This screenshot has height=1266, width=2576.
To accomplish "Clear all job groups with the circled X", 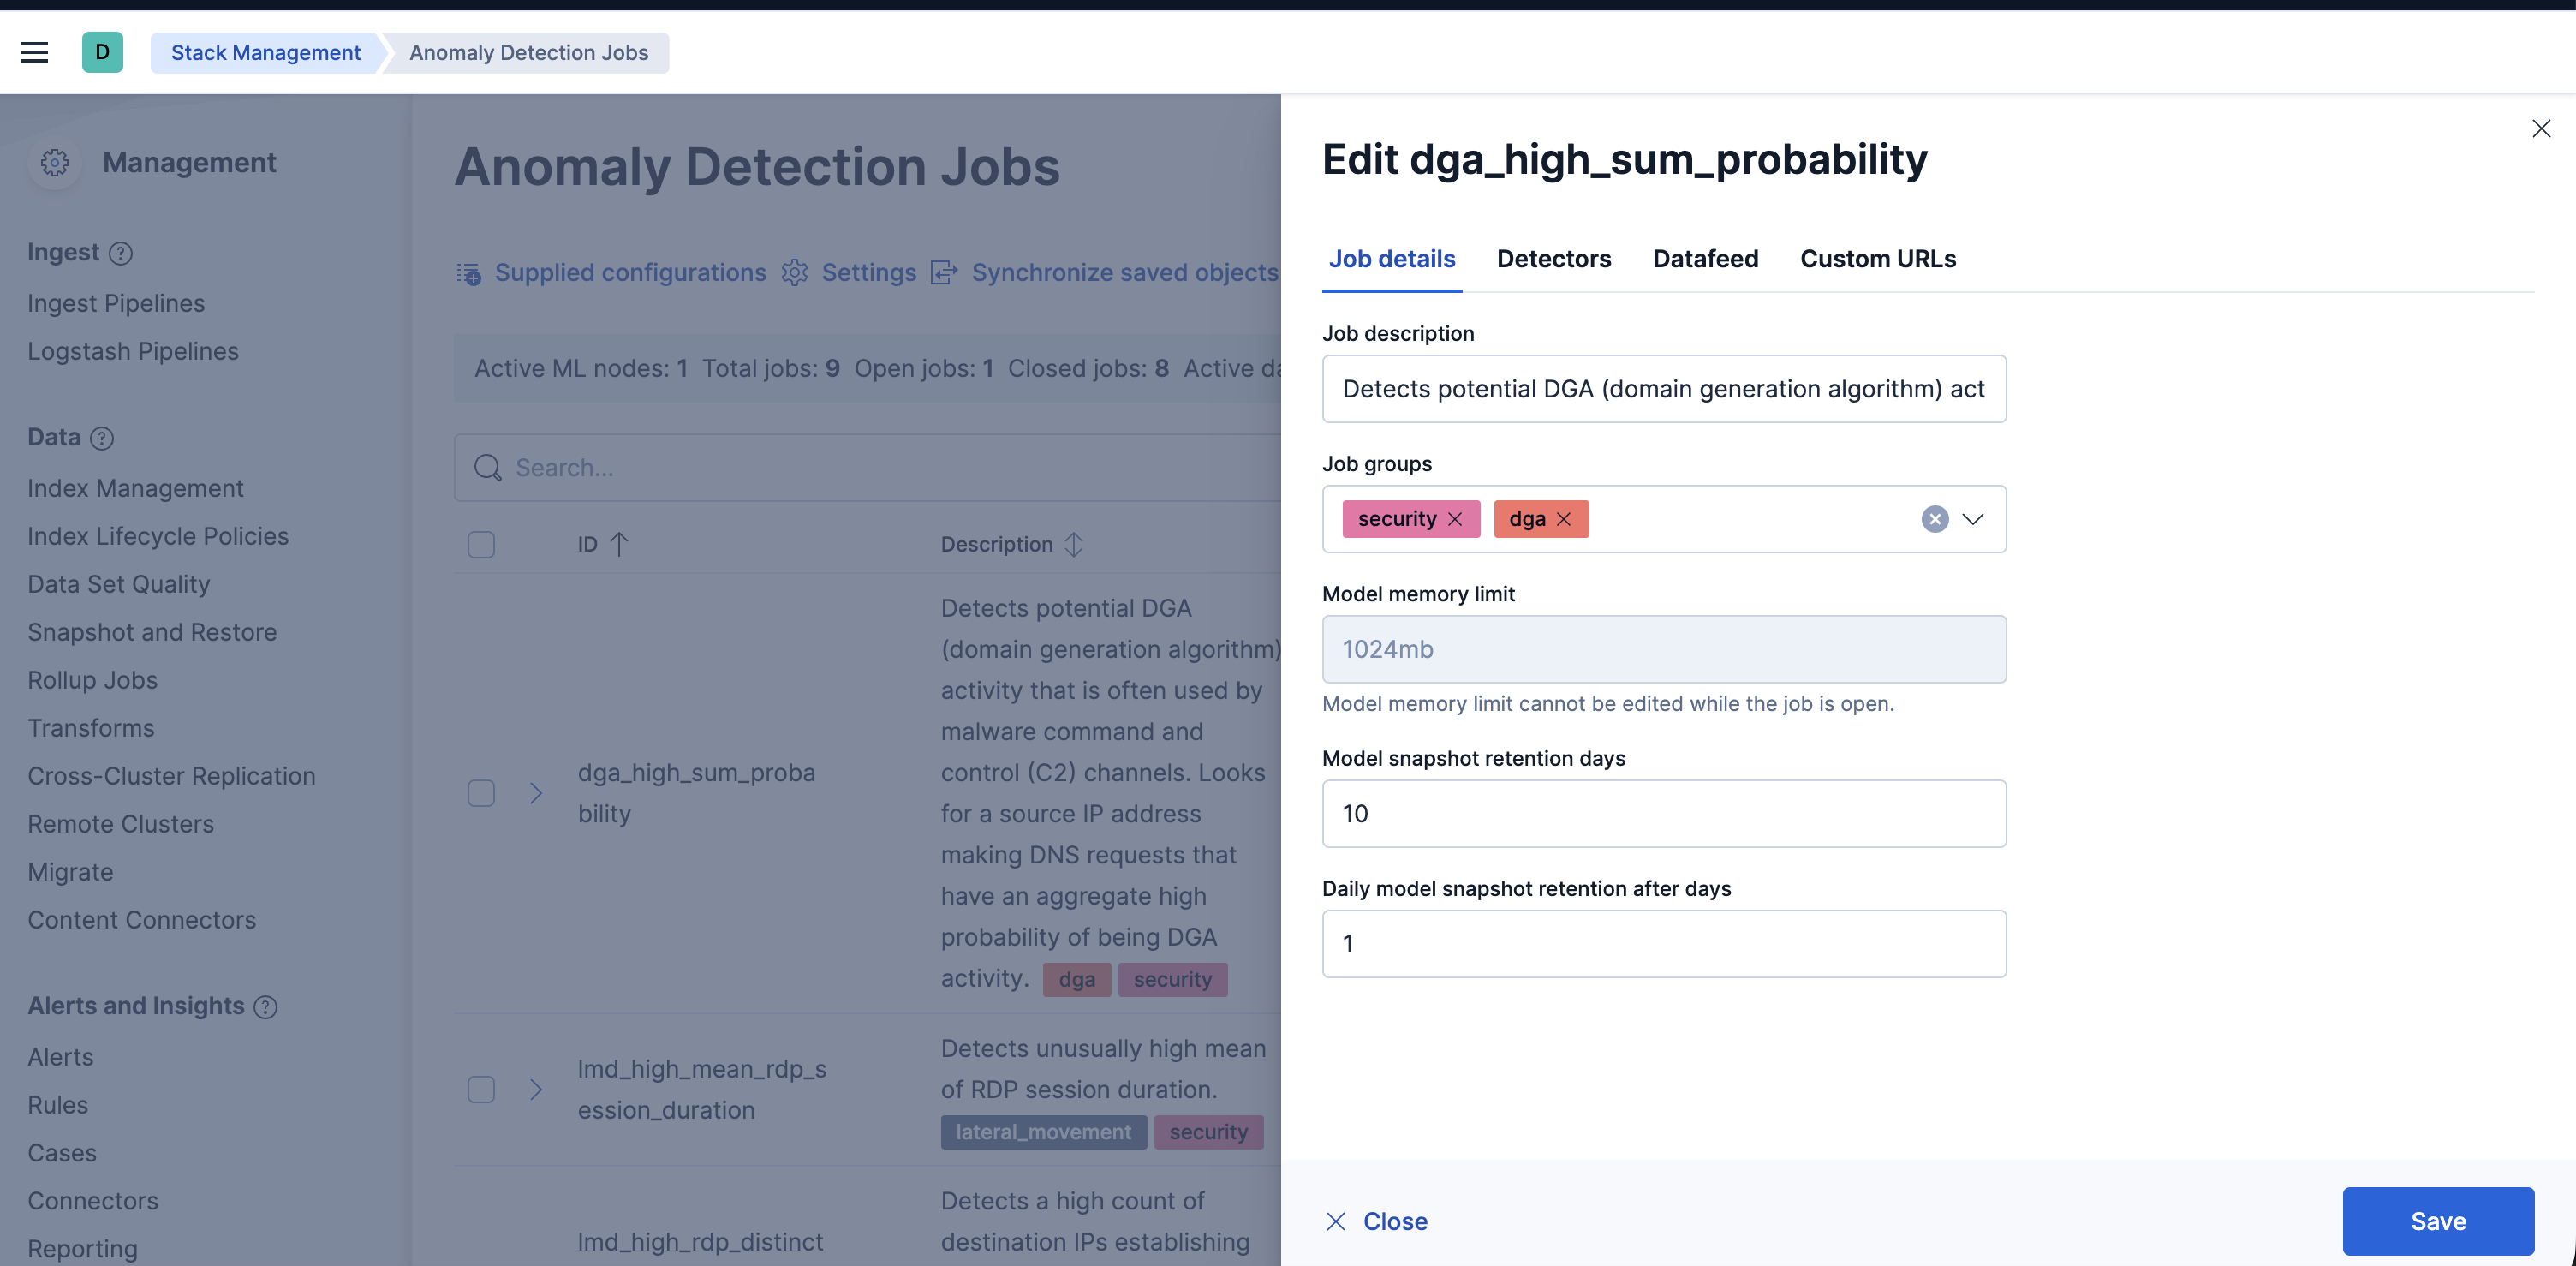I will pyautogui.click(x=1934, y=519).
